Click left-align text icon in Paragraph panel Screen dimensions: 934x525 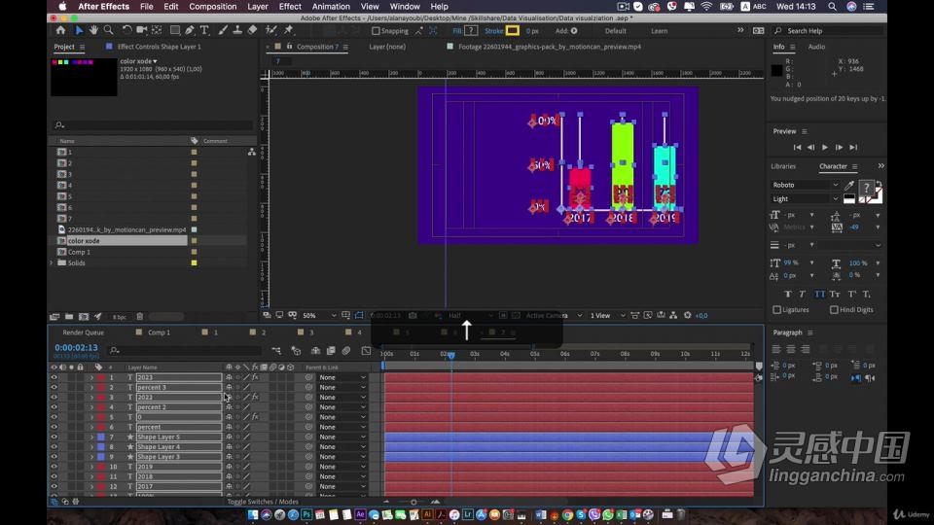click(776, 349)
